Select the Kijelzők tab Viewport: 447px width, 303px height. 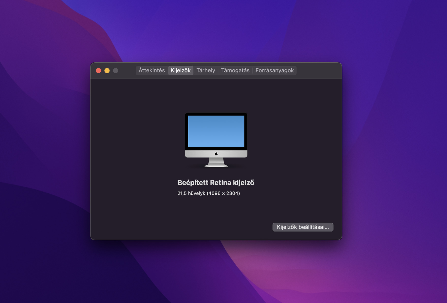pos(181,70)
